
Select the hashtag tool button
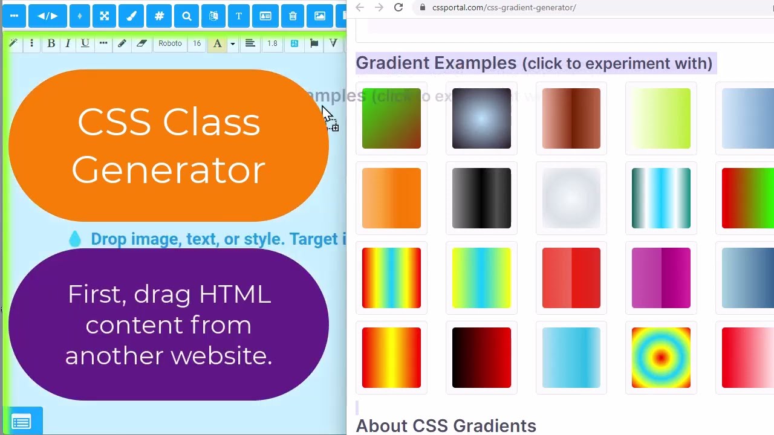click(x=159, y=16)
